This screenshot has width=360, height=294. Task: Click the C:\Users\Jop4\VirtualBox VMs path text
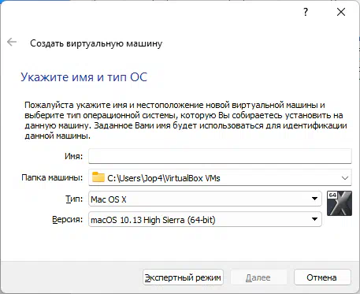point(164,178)
